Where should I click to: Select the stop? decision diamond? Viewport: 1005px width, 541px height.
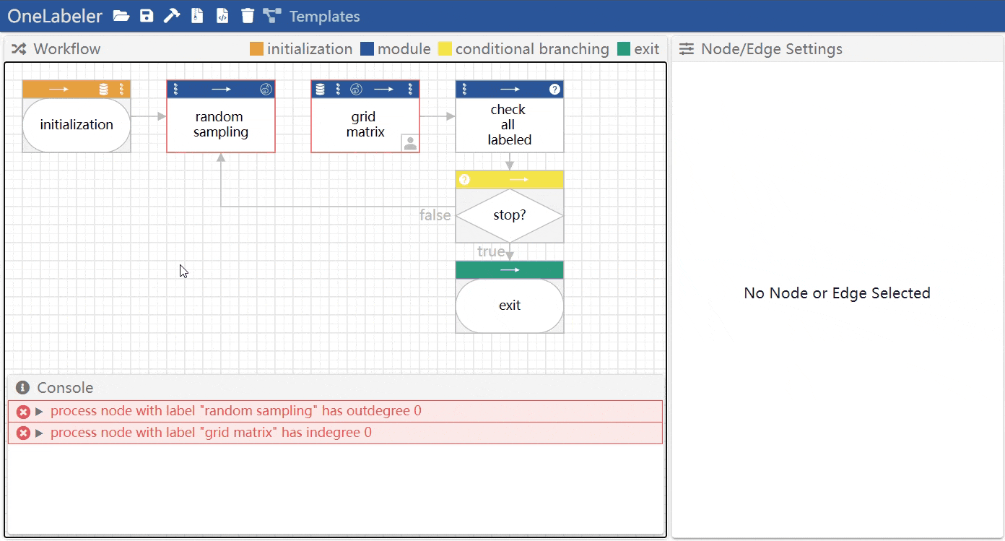coord(510,216)
